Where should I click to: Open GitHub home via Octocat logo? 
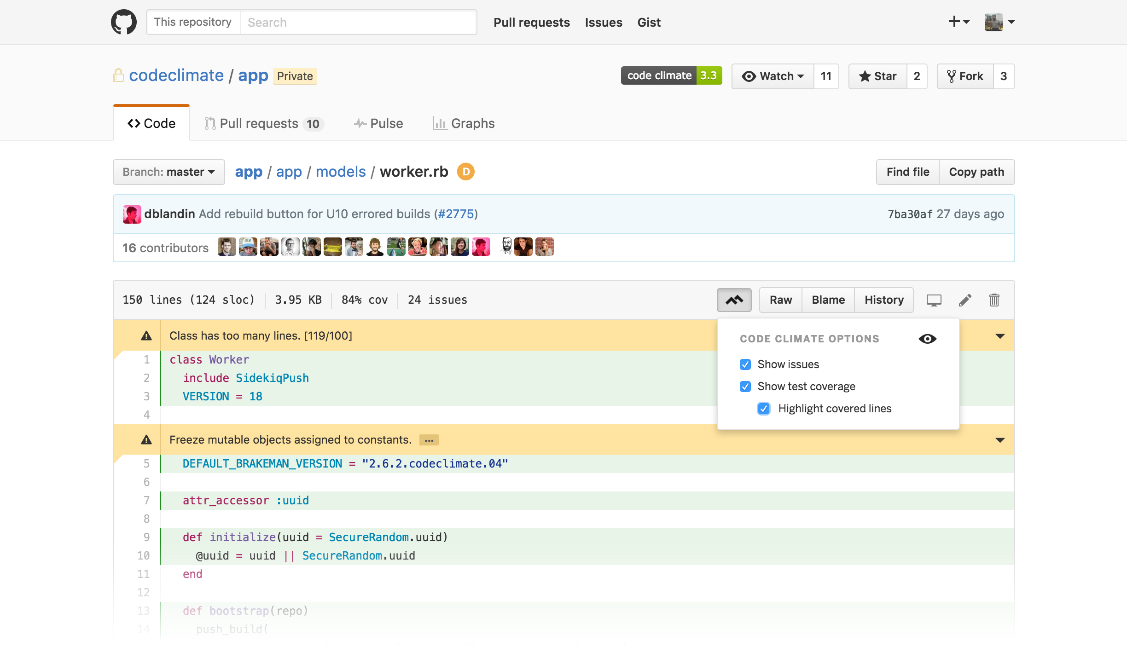124,22
